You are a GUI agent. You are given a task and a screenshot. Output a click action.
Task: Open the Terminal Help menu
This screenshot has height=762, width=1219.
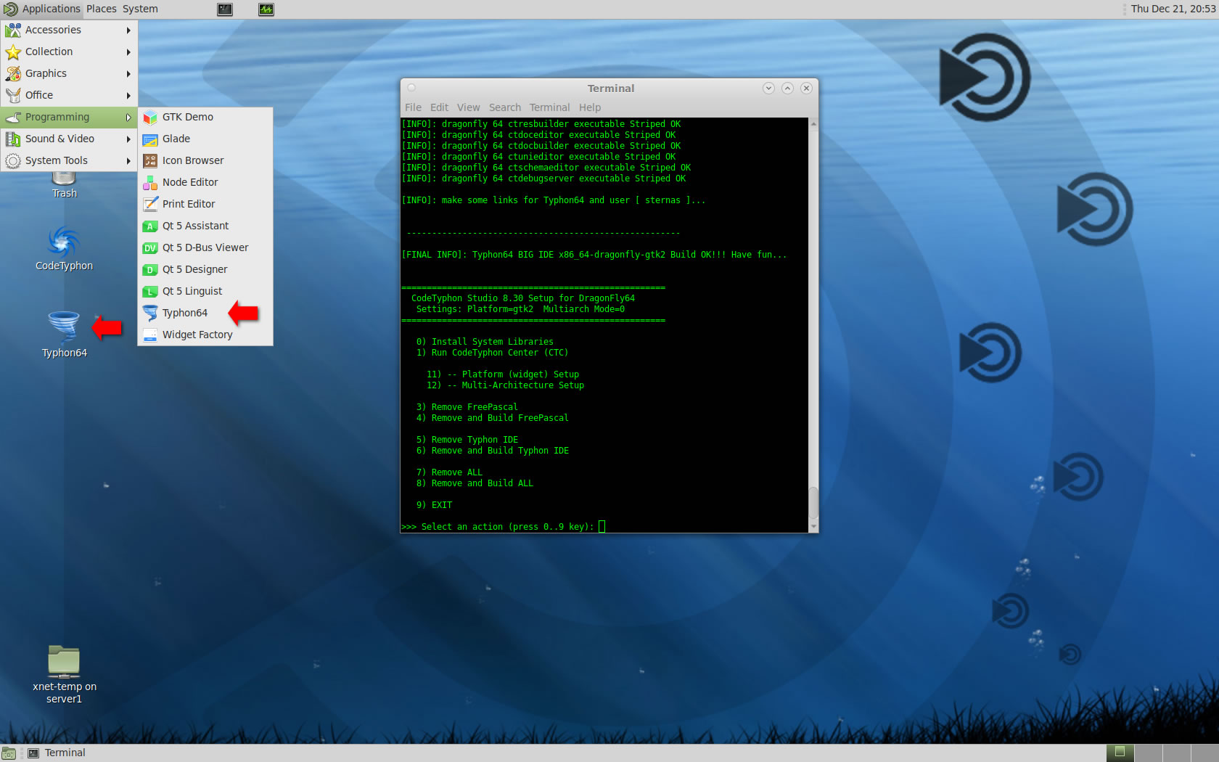point(590,107)
